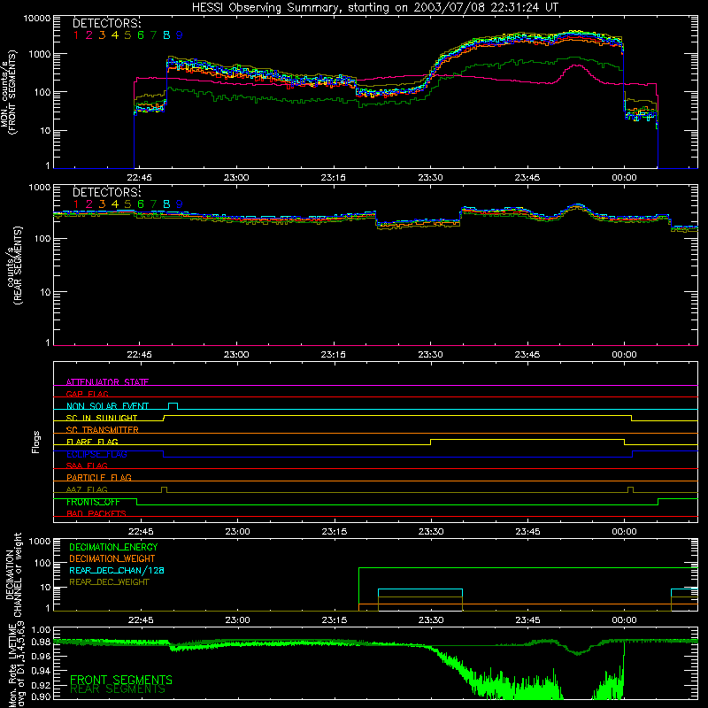708x708 pixels.
Task: Click the SC_IN_SUNLIGHT flag label
Action: pyautogui.click(x=102, y=418)
